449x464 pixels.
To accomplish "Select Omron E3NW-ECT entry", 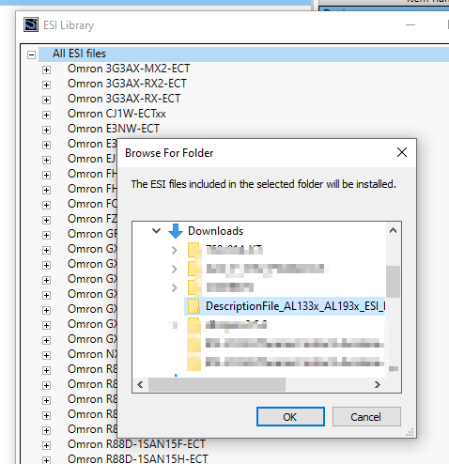I will pos(114,129).
